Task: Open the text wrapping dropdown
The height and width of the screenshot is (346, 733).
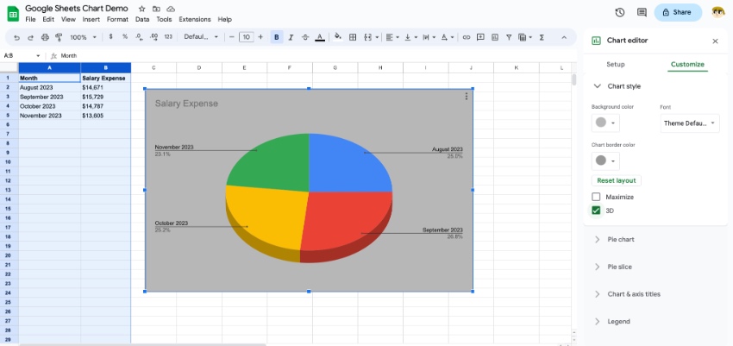Action: pos(429,37)
